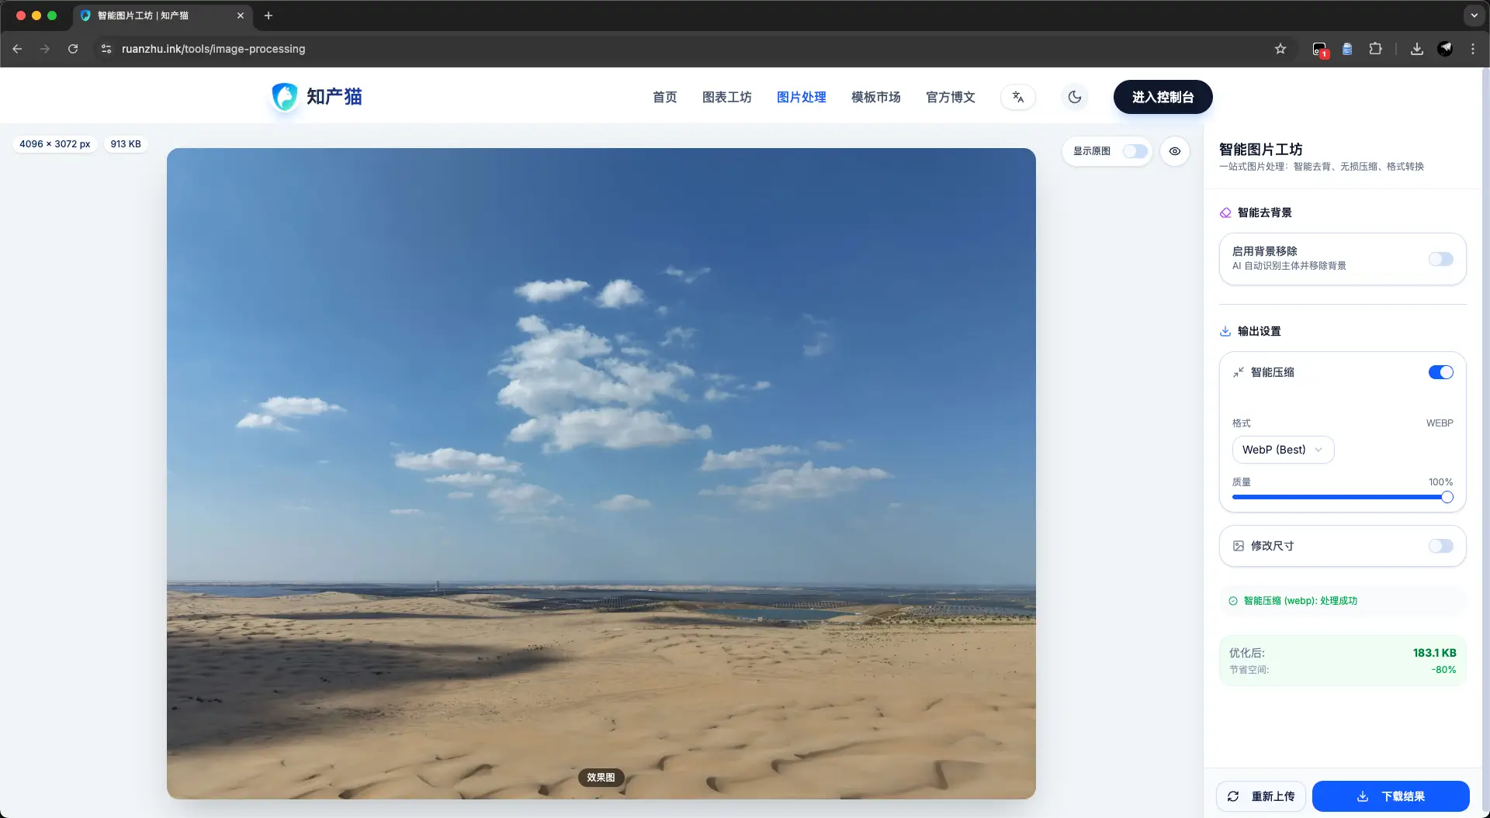Image resolution: width=1490 pixels, height=818 pixels.
Task: Open the Chrome three-dot menu
Action: (1473, 49)
